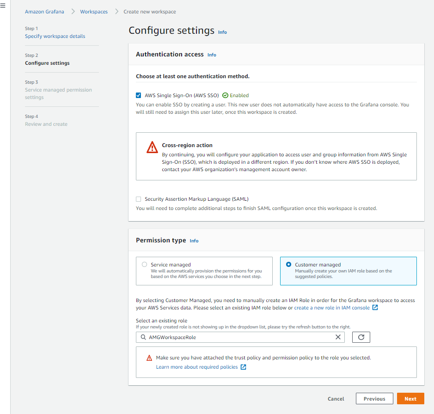Click the trust policy warning triangle icon

(x=148, y=358)
